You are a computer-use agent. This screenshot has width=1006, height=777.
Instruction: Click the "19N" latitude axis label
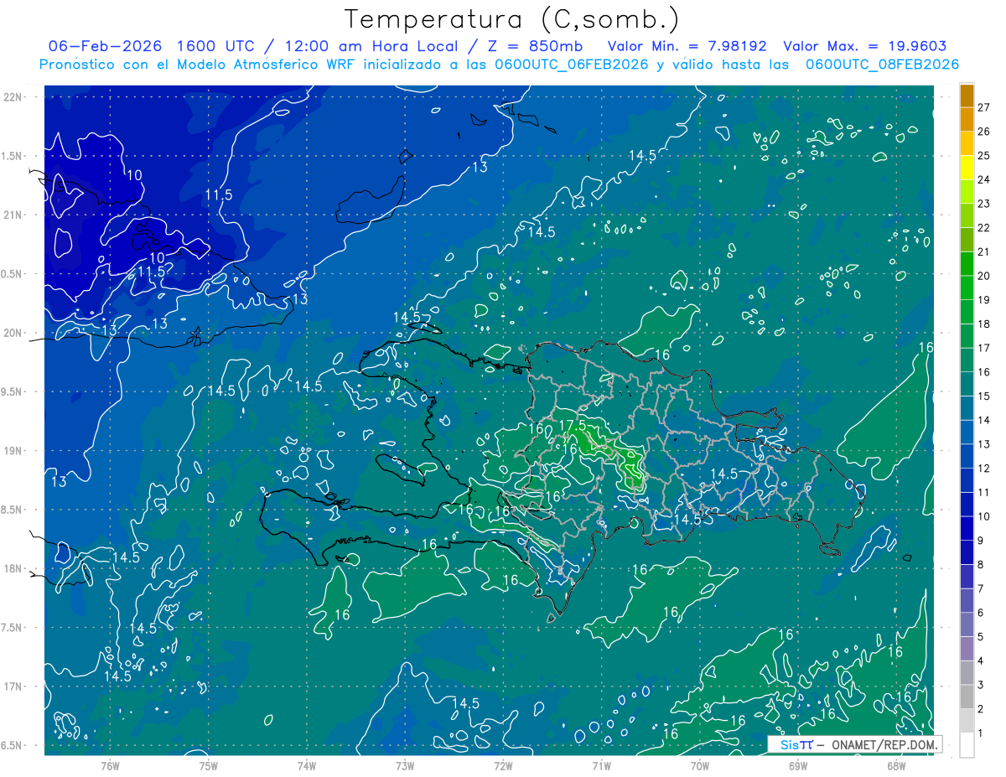coord(12,452)
